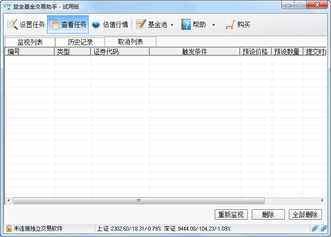Click the ETP application icon in title bar
331x237 pixels.
point(7,6)
